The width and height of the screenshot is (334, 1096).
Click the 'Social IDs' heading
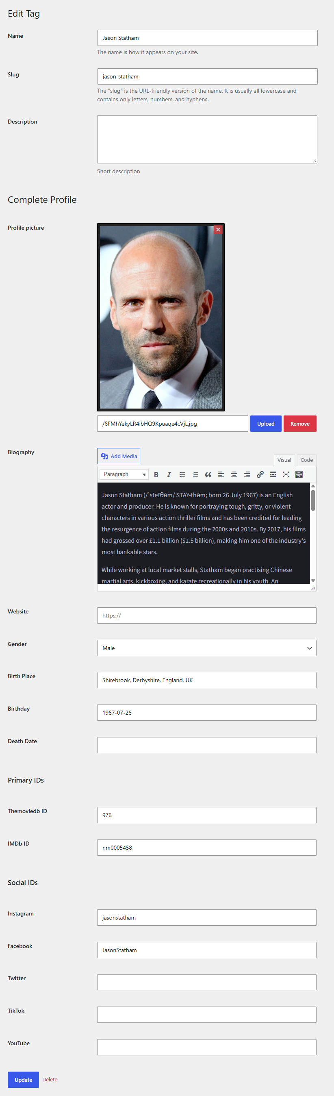click(x=22, y=883)
